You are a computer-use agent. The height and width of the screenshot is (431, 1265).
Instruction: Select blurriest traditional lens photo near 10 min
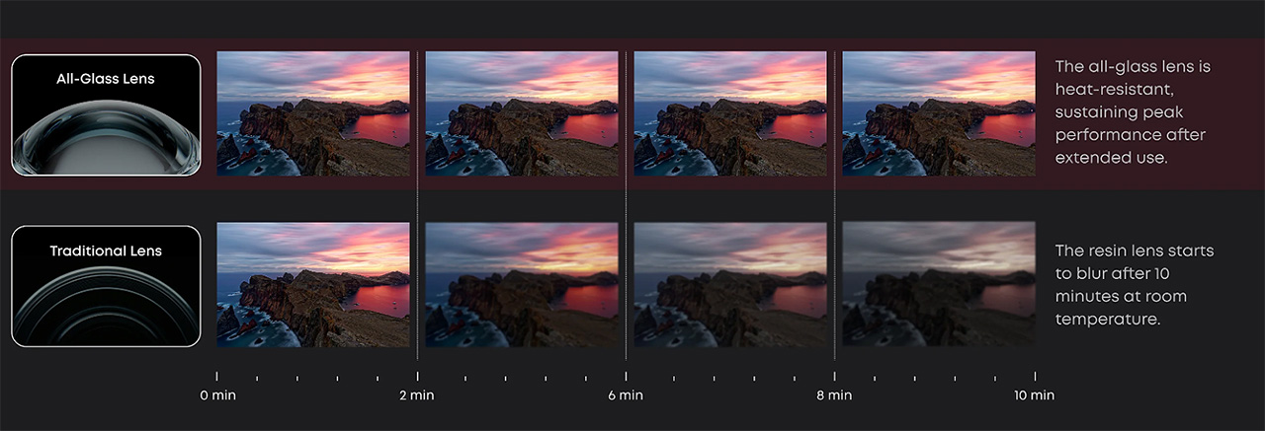(x=939, y=284)
